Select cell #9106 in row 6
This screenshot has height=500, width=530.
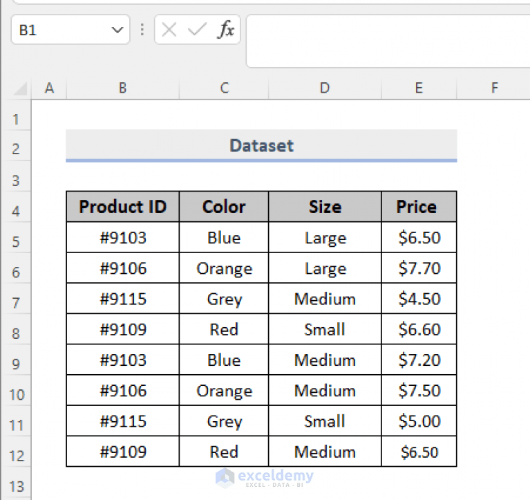pyautogui.click(x=123, y=268)
